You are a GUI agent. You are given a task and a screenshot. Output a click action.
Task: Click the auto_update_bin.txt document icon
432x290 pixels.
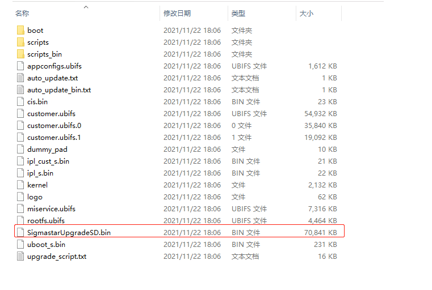click(20, 89)
